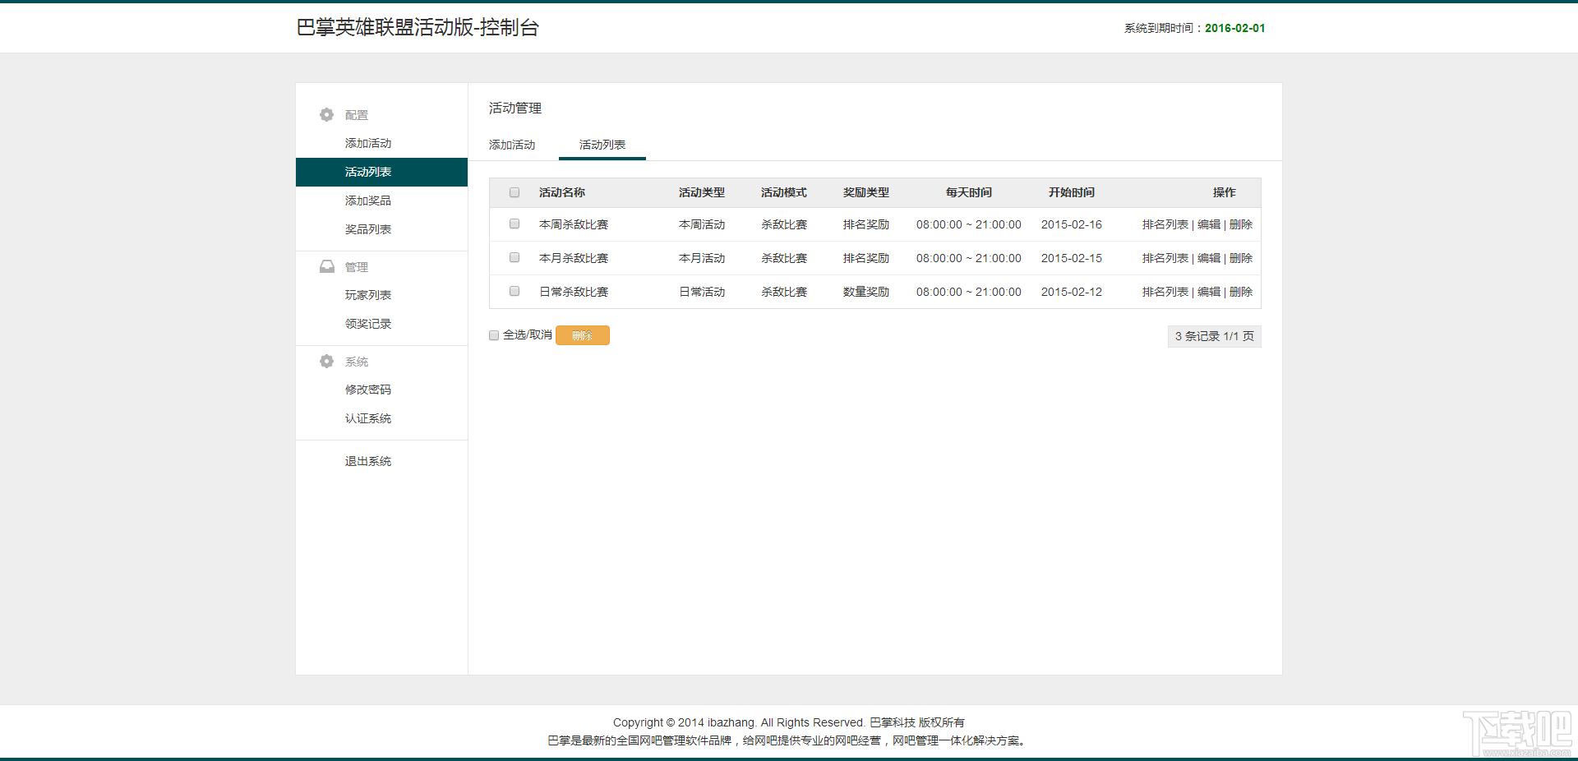Click the 系统 gear icon in sidebar
The width and height of the screenshot is (1578, 761).
tap(327, 361)
